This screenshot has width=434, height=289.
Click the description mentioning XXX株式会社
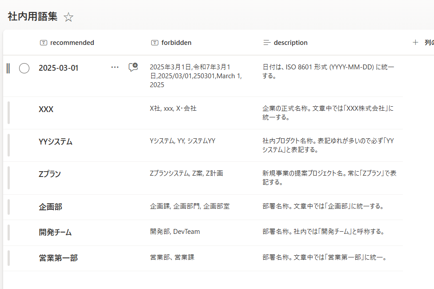(328, 112)
